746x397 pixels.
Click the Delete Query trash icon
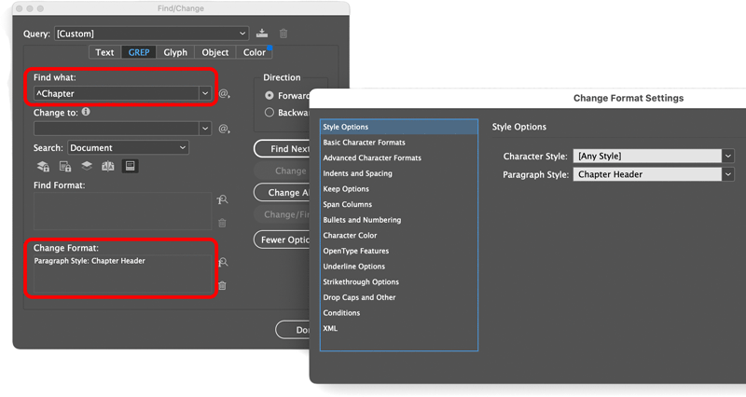(x=283, y=34)
